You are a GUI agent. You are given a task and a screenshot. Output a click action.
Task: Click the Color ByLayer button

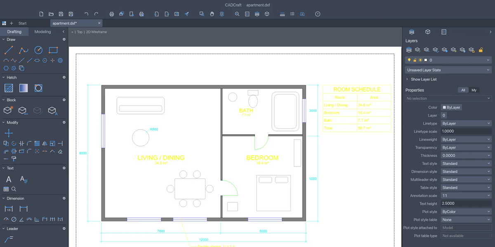pos(452,107)
